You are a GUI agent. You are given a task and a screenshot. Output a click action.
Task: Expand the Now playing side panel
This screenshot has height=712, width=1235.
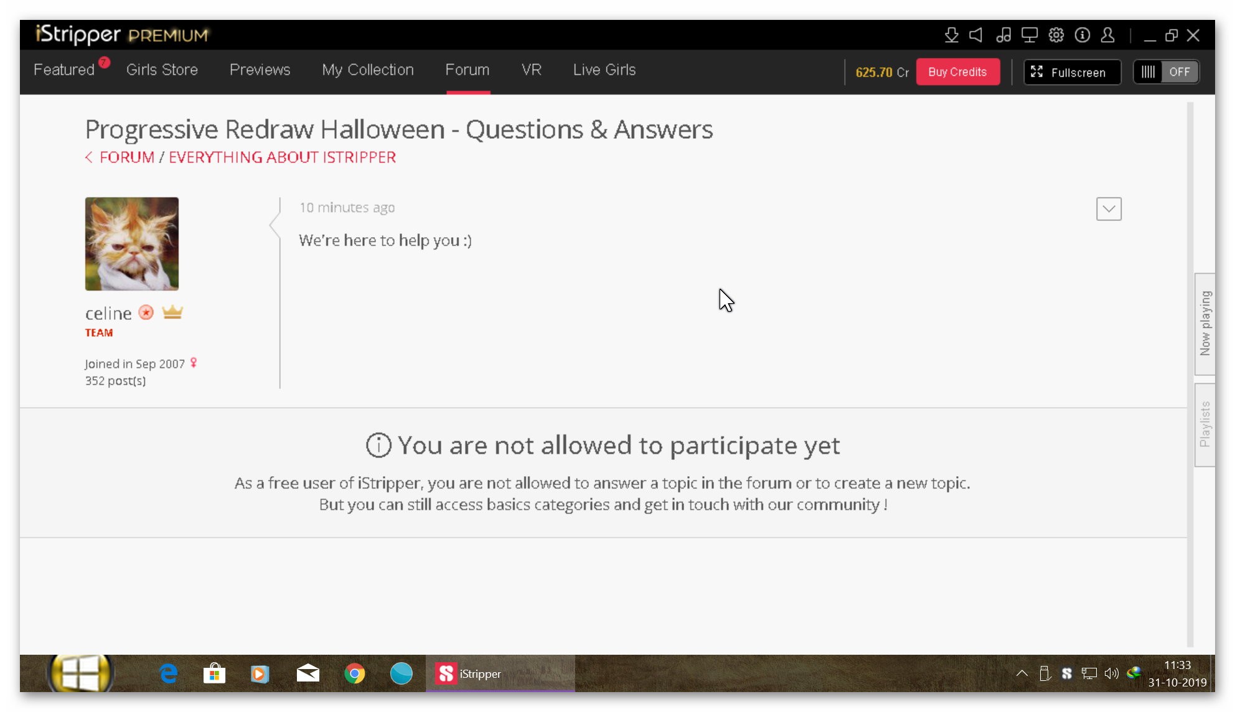(1205, 324)
